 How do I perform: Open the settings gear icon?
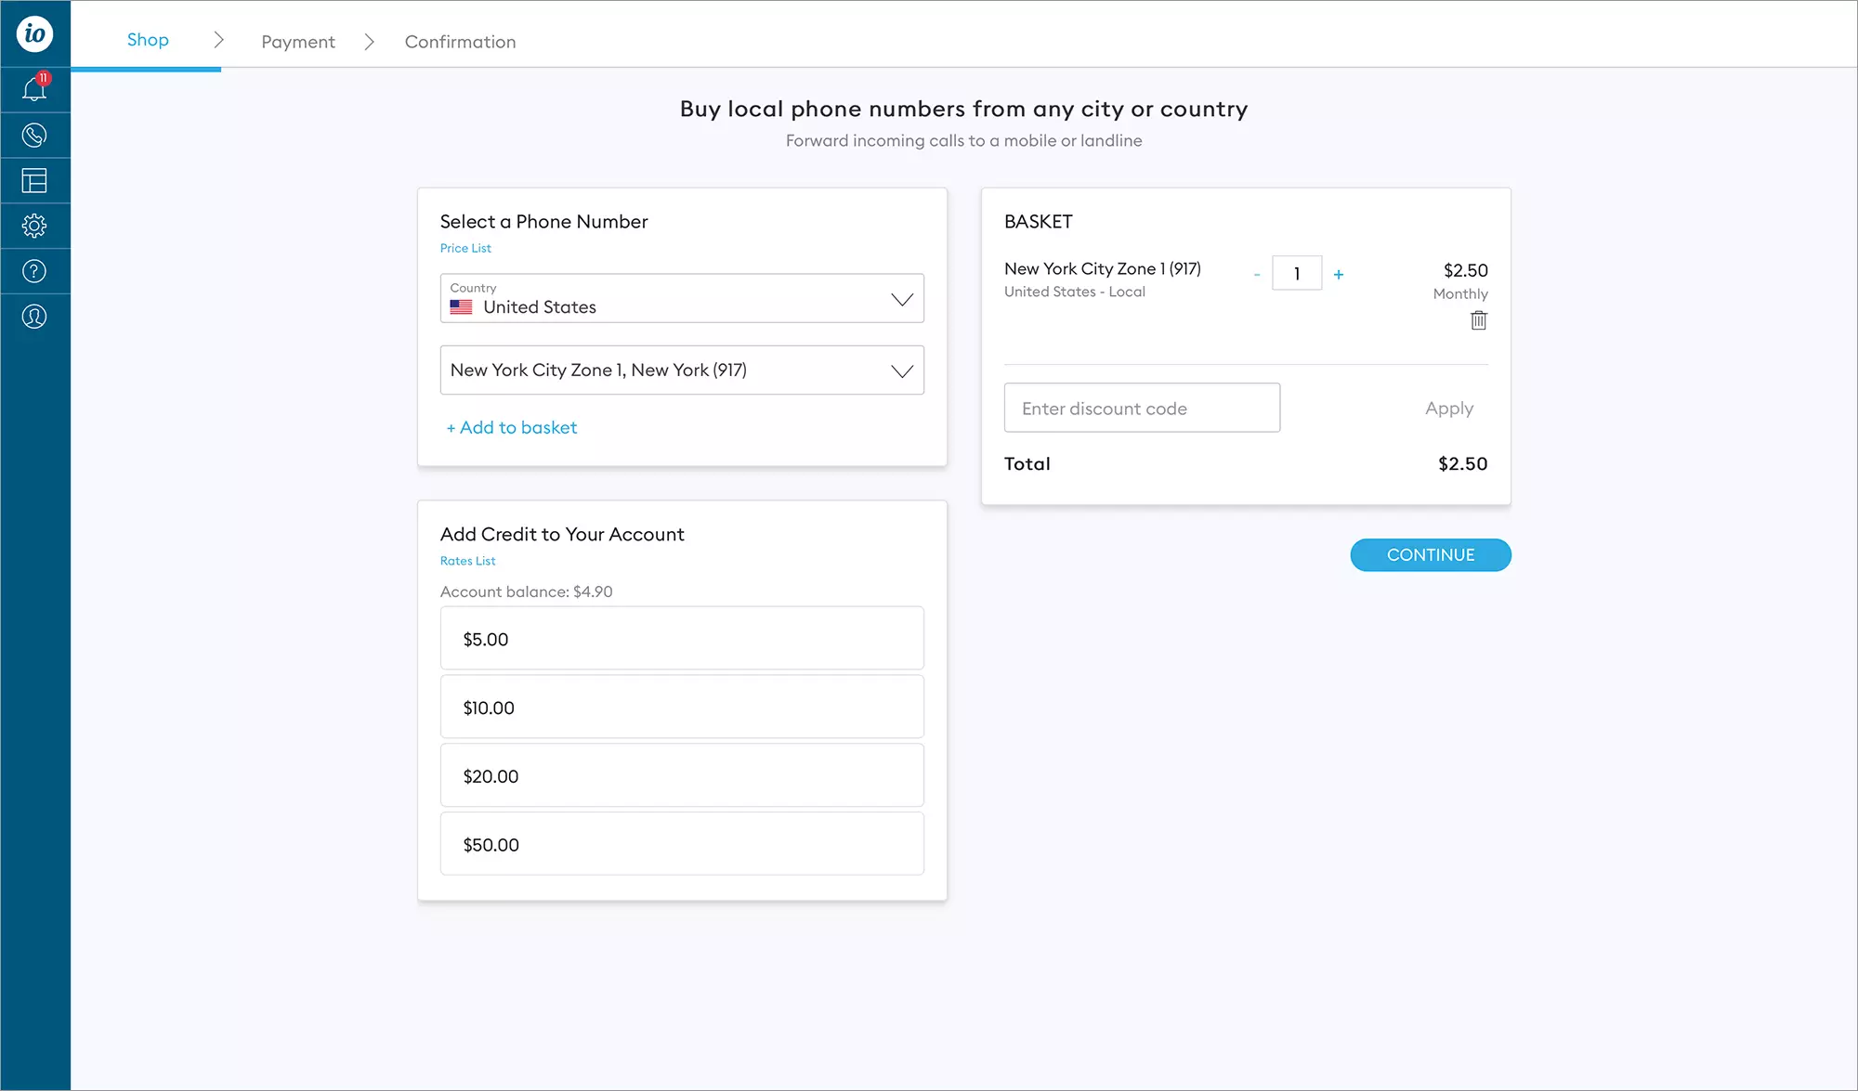(34, 226)
